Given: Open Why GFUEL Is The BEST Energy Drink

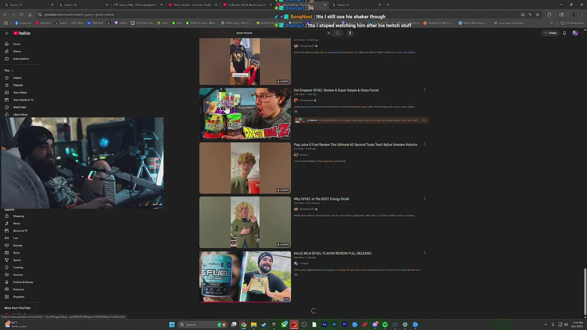Looking at the screenshot, I should click(321, 199).
